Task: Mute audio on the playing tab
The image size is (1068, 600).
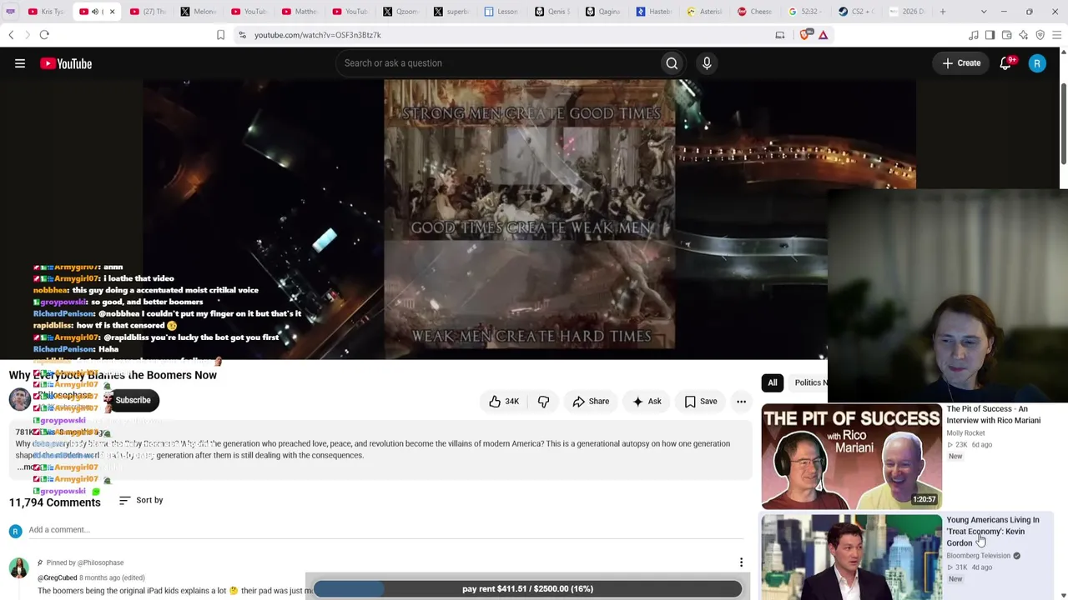Action: pyautogui.click(x=94, y=12)
